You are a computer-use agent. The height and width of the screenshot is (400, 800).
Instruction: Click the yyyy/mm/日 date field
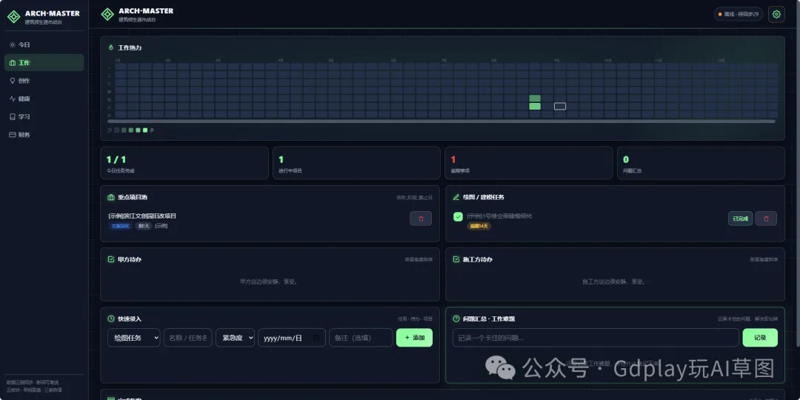292,338
